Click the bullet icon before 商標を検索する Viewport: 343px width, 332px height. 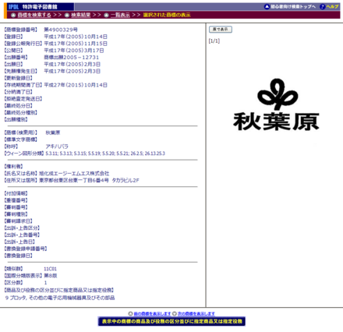point(13,15)
